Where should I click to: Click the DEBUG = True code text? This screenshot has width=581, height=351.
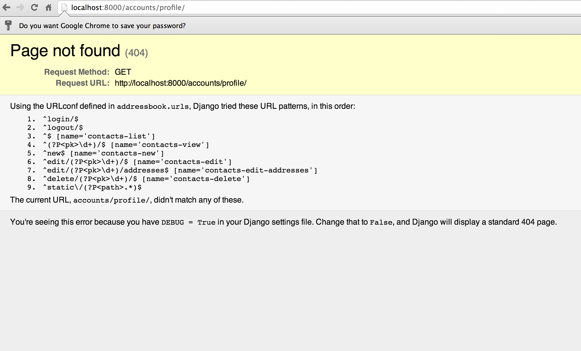pos(188,222)
